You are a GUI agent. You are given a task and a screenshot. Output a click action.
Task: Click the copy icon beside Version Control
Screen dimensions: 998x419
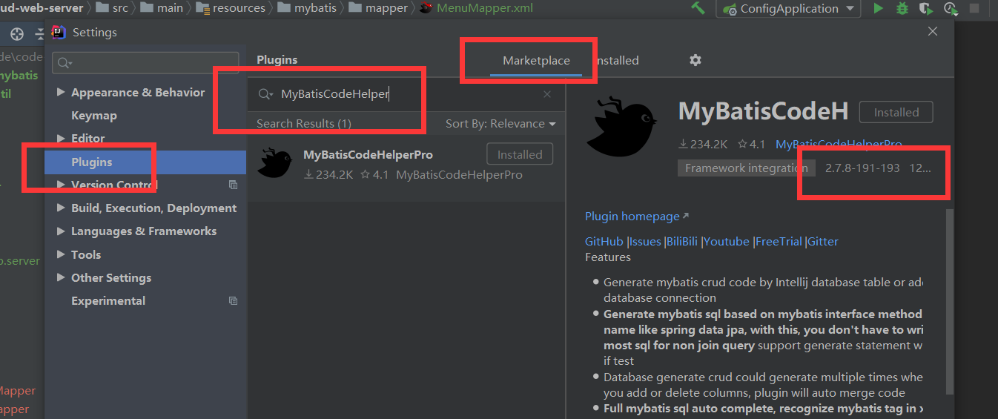click(233, 185)
